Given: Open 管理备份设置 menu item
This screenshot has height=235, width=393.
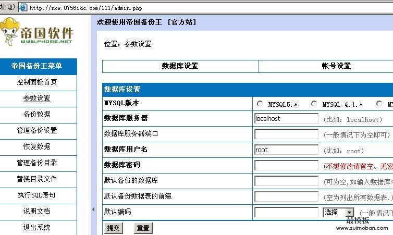Looking at the screenshot, I should [37, 131].
